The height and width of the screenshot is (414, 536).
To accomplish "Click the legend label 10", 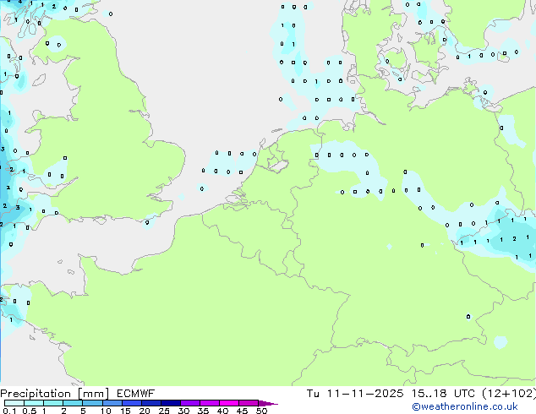I will click(x=106, y=411).
